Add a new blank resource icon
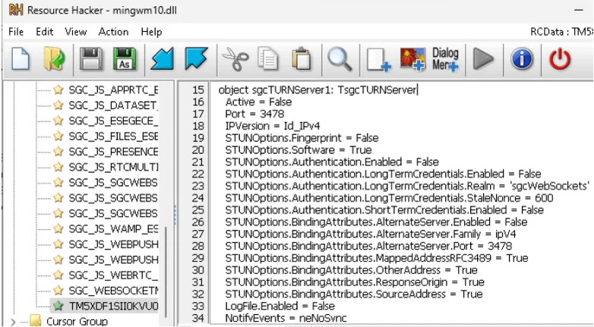594x327 pixels. coord(378,59)
